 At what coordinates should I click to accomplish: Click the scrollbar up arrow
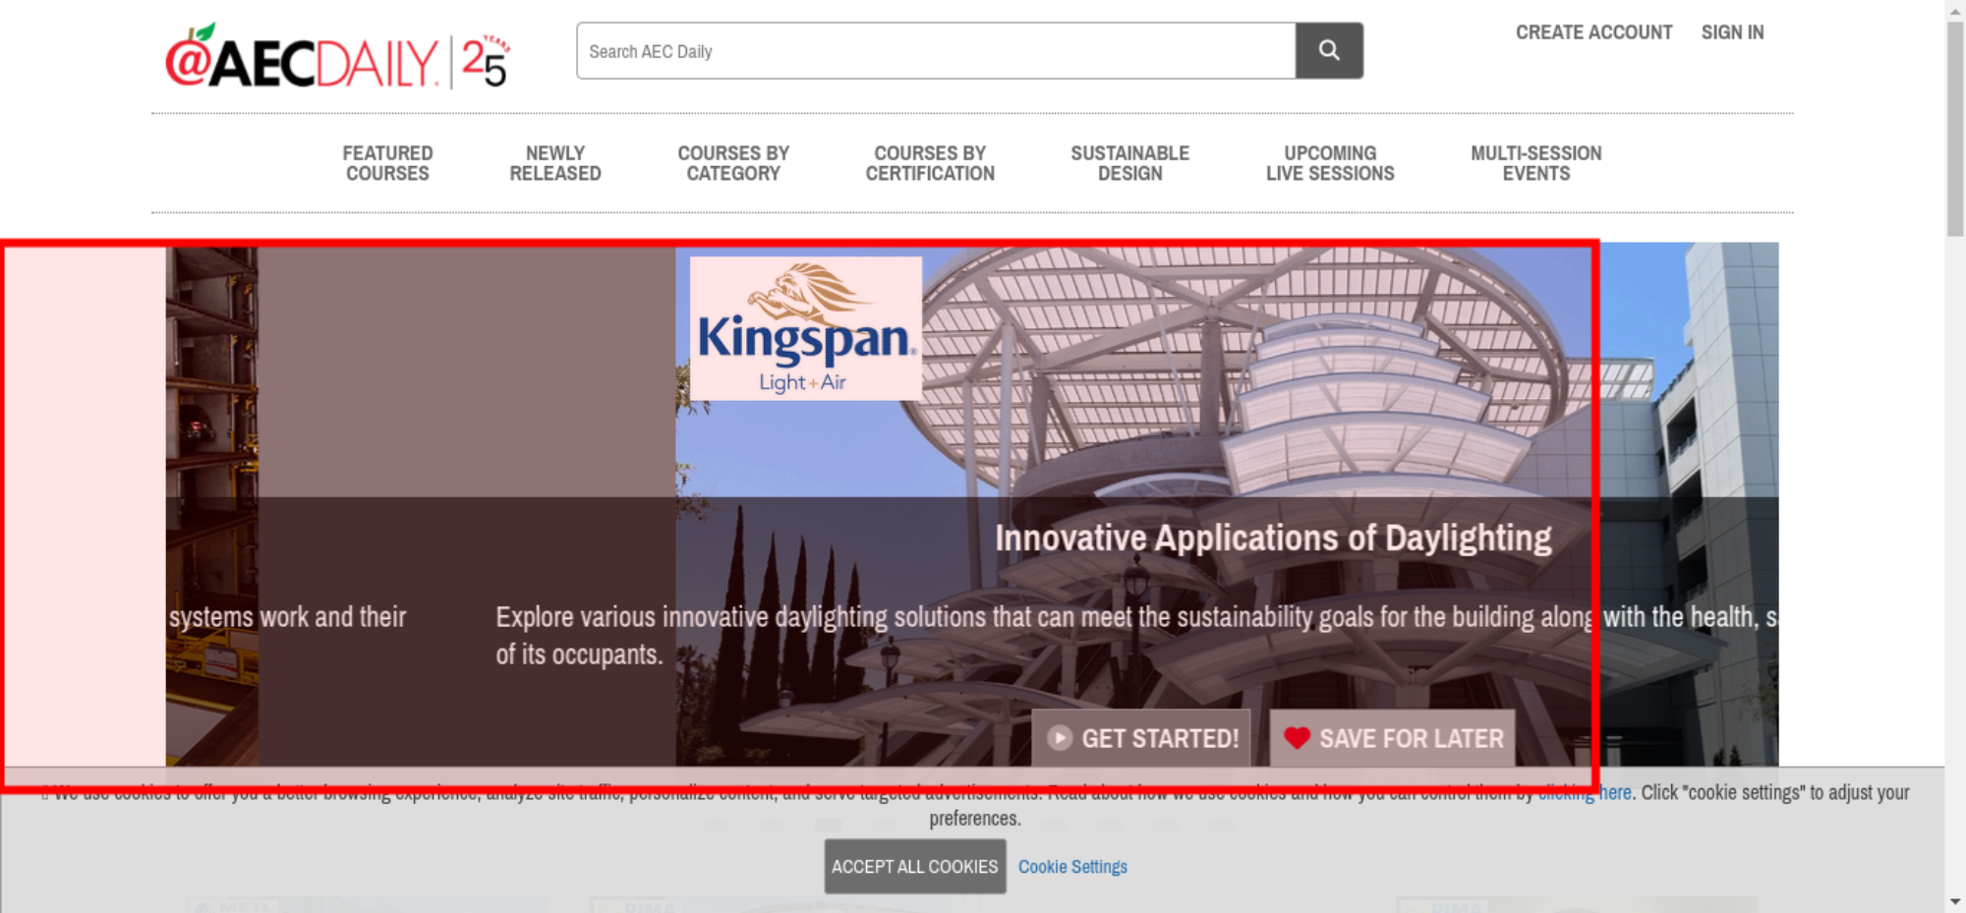click(x=1954, y=9)
